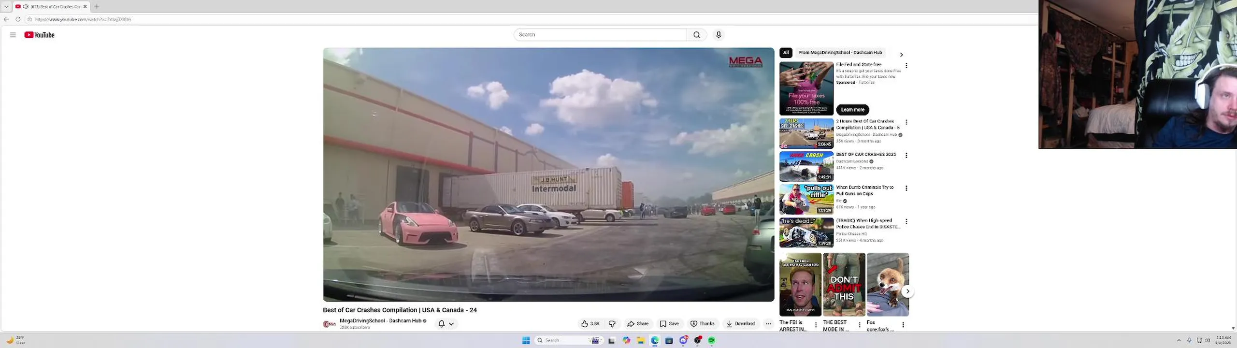This screenshot has height=348, width=1237.
Task: Open the tab list dropdown in browser
Action: coord(6,6)
